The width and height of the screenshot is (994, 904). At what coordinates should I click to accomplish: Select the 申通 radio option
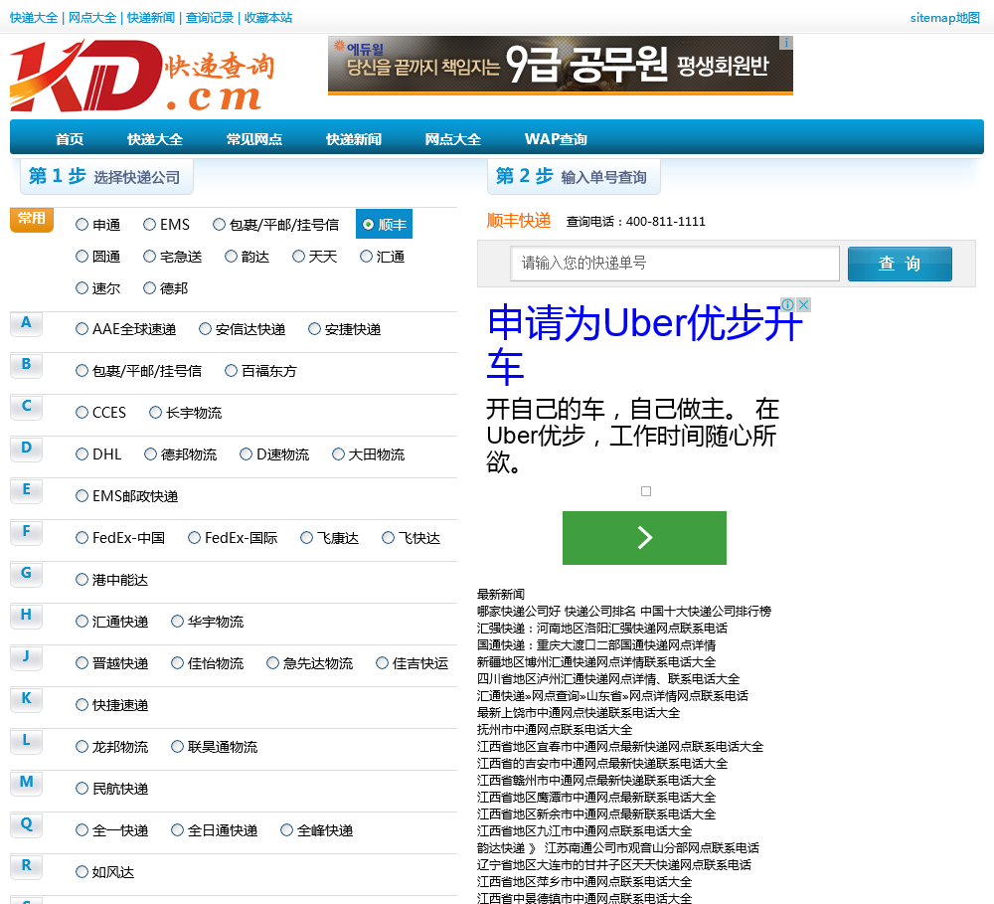[x=82, y=225]
